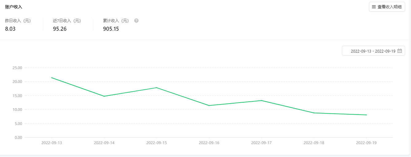Click the chart point above 2022-09-15
Viewport: 411px width, 157px height.
pyautogui.click(x=157, y=88)
